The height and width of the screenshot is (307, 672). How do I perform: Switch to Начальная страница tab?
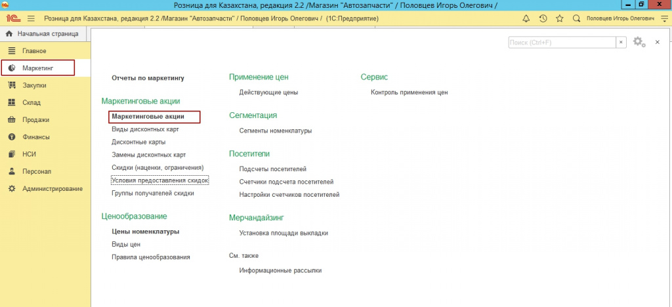[x=42, y=34]
